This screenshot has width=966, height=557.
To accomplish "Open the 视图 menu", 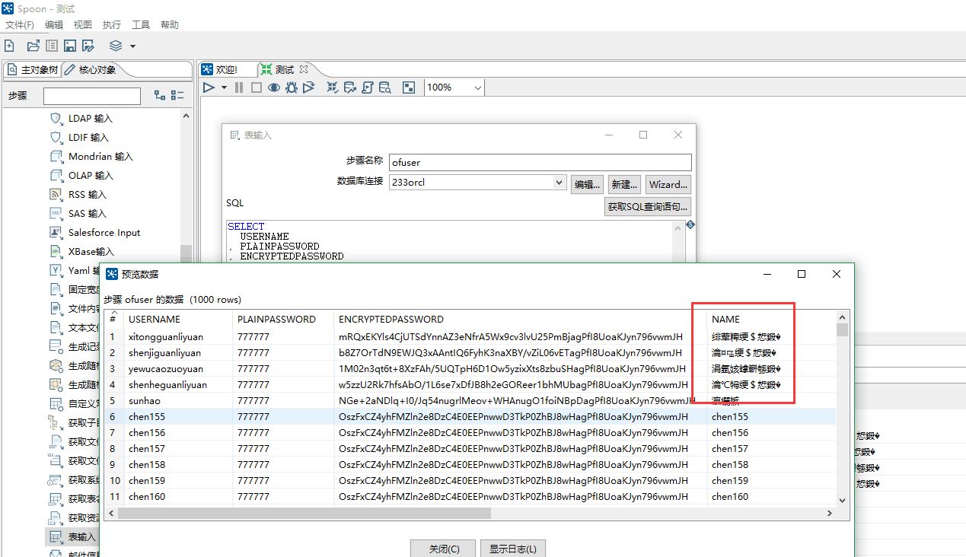I will [x=83, y=25].
